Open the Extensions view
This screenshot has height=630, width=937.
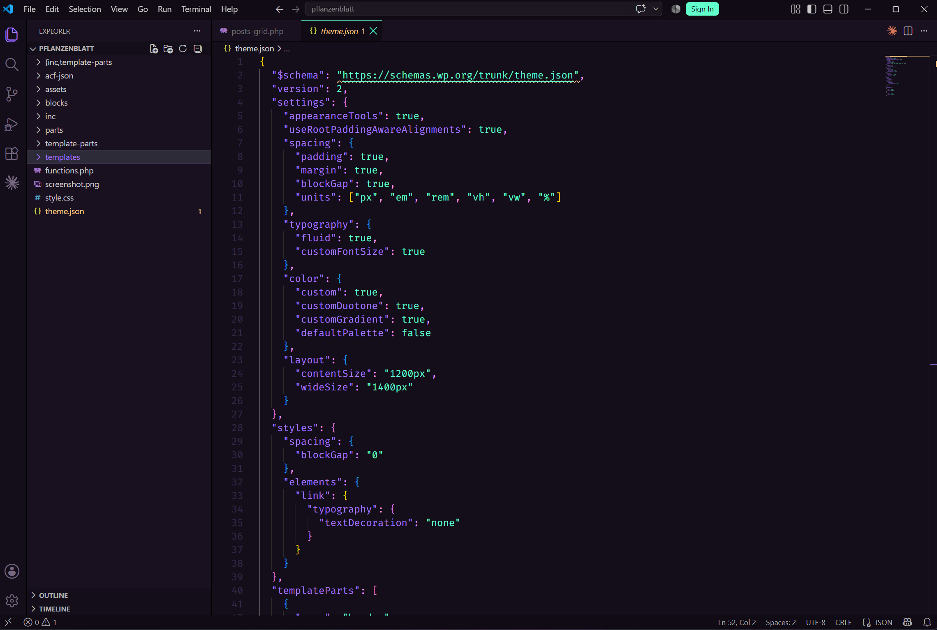(12, 153)
